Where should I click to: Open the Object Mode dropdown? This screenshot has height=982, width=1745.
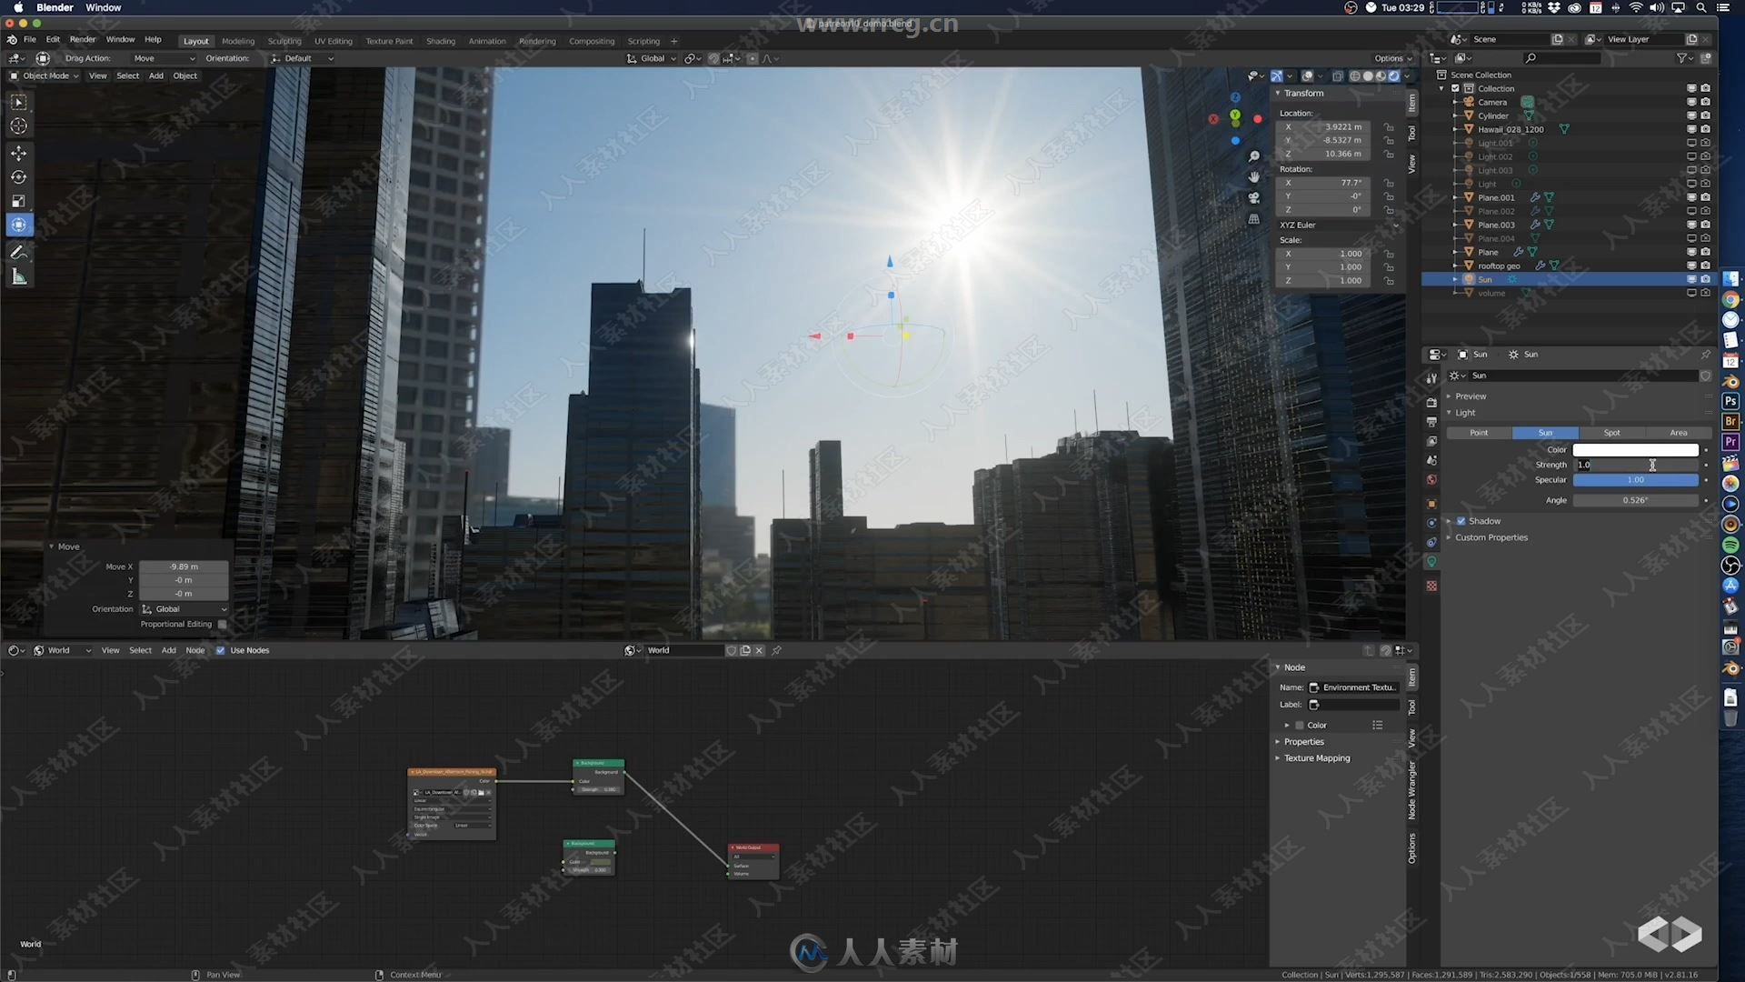pos(44,76)
